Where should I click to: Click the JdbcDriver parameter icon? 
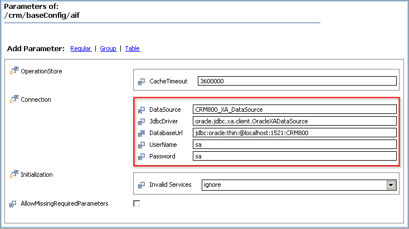pos(142,121)
